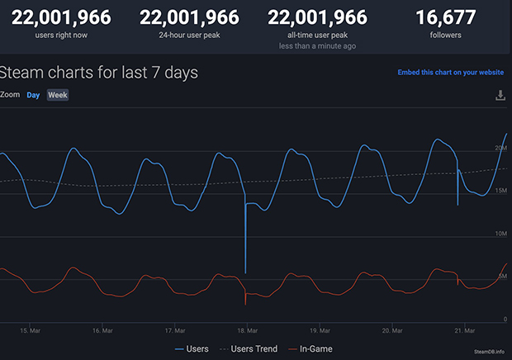Click the red In-Game legend line icon
The image size is (512, 360).
[x=292, y=349]
